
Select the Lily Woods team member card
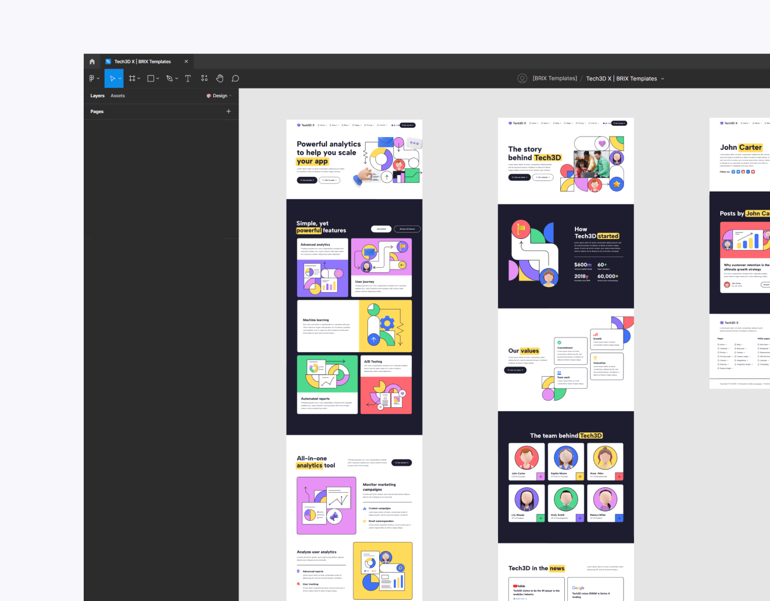pos(527,503)
